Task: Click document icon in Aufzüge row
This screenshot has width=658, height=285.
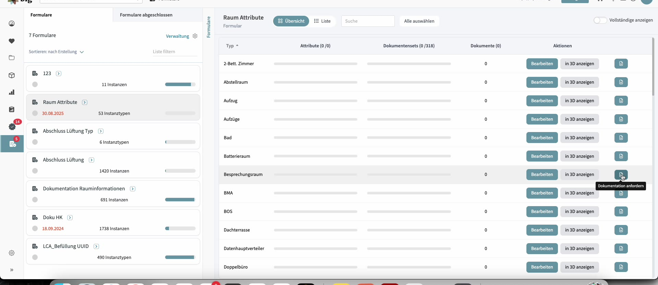Action: [x=621, y=119]
